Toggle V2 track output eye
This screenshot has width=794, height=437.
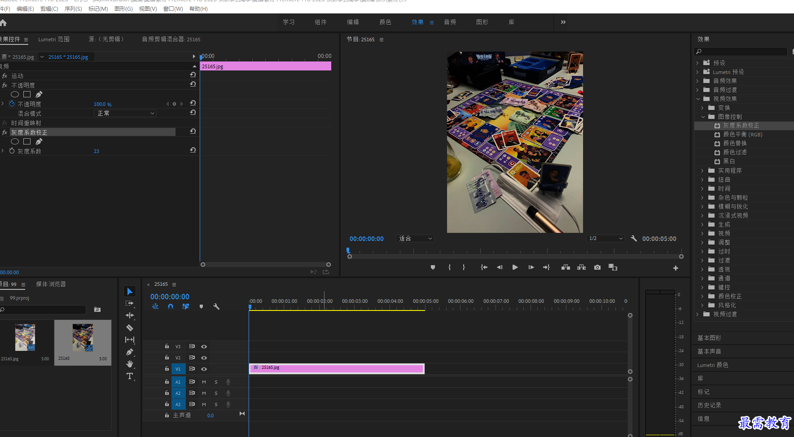[204, 358]
